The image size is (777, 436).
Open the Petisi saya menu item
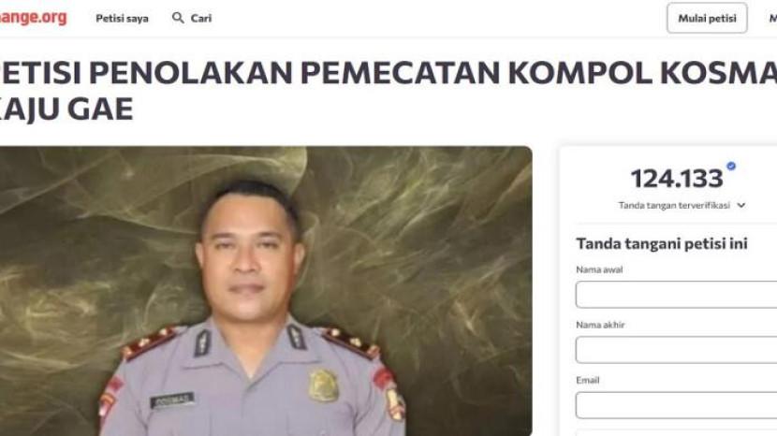click(x=122, y=19)
